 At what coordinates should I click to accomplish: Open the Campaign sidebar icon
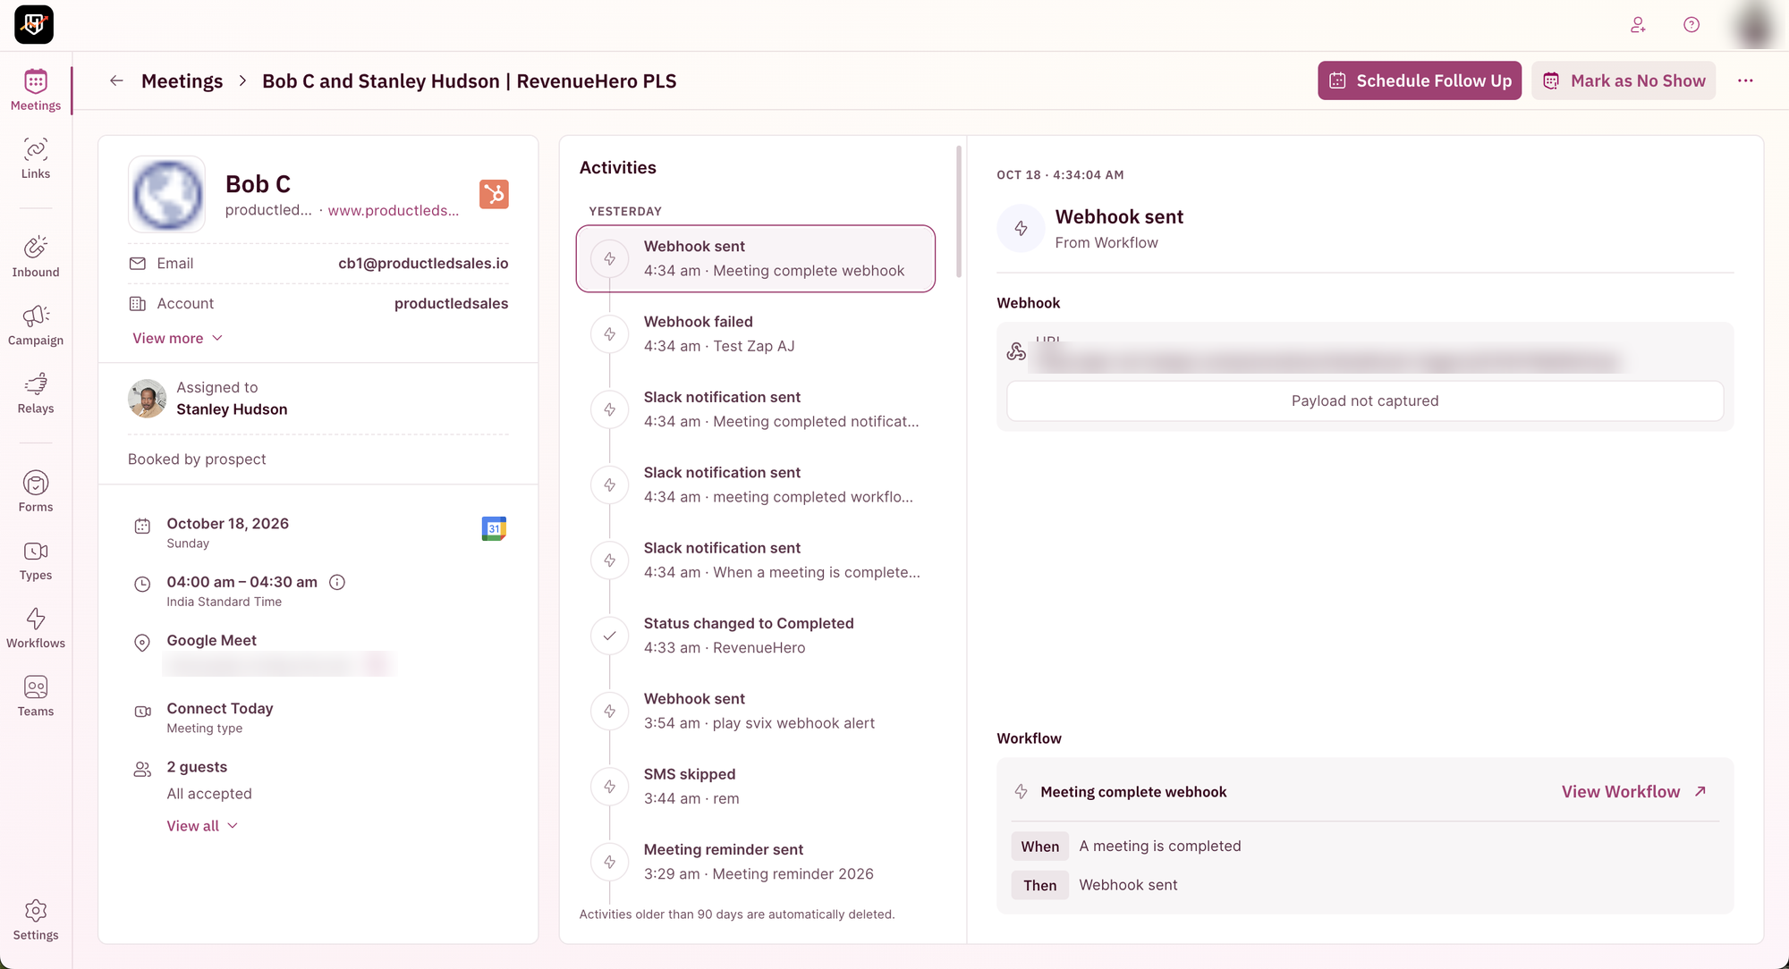click(x=36, y=325)
